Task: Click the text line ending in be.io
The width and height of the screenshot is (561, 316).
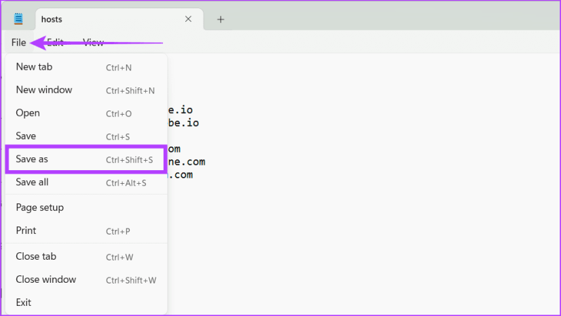Action: tap(183, 123)
